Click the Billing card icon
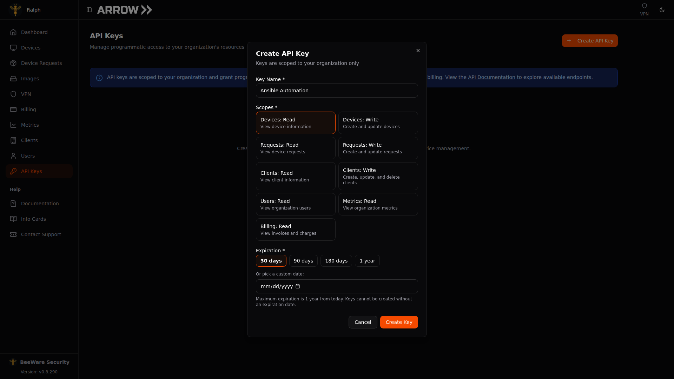The height and width of the screenshot is (379, 674). [13, 109]
